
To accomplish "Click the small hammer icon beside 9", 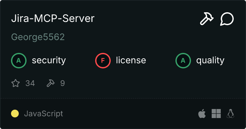I will pos(50,84).
